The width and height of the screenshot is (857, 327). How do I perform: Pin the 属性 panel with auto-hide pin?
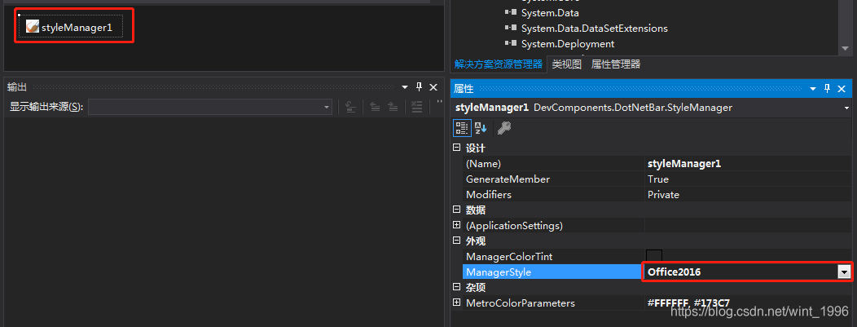click(827, 89)
